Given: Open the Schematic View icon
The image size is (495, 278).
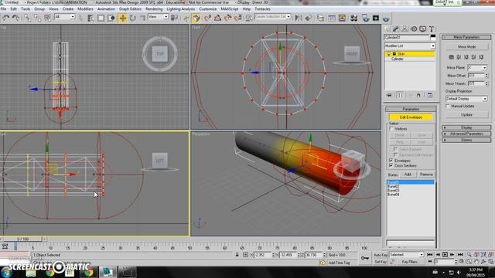Looking at the screenshot, I should [x=342, y=18].
